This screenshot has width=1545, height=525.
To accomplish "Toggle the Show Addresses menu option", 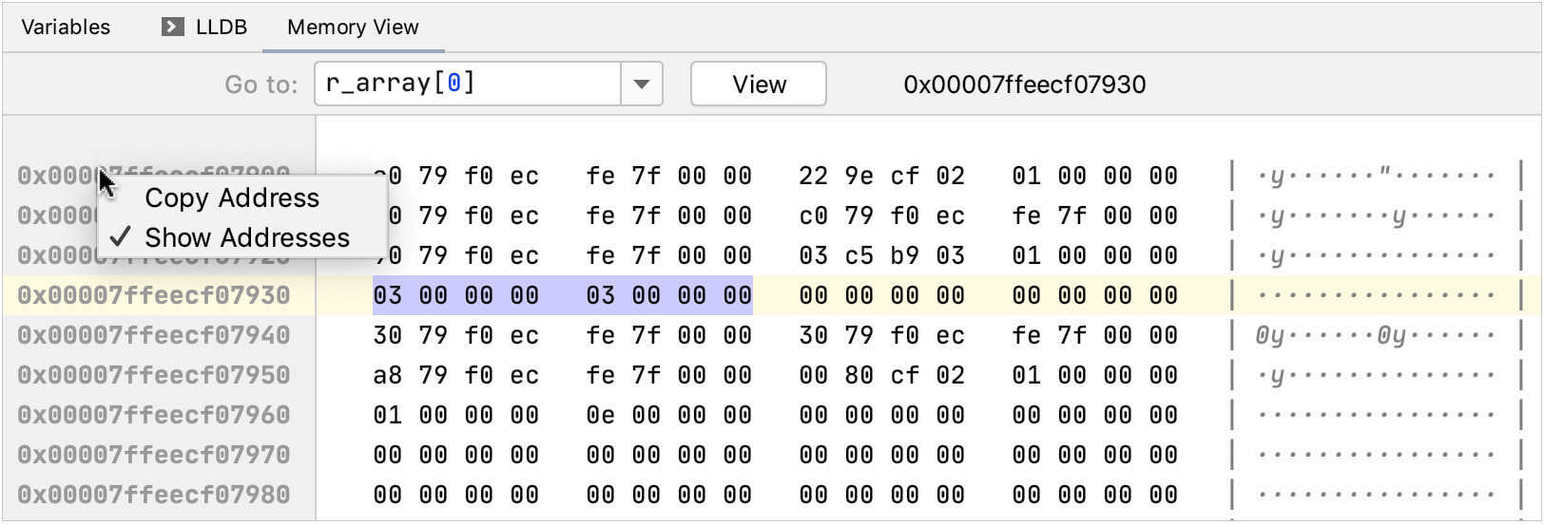I will coord(246,237).
